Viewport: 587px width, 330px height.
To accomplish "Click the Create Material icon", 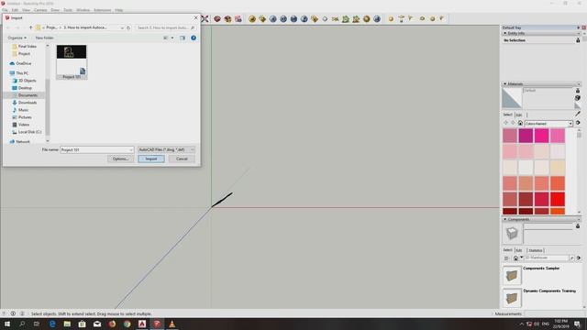I will [x=578, y=98].
